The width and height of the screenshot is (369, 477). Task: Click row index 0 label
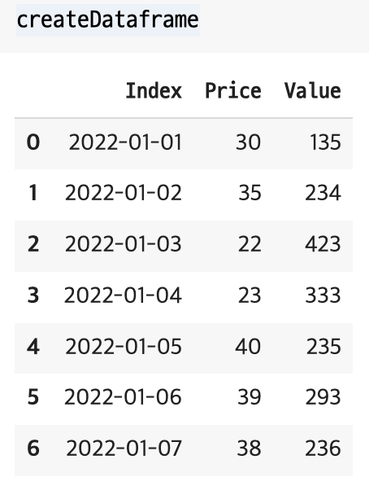point(33,142)
